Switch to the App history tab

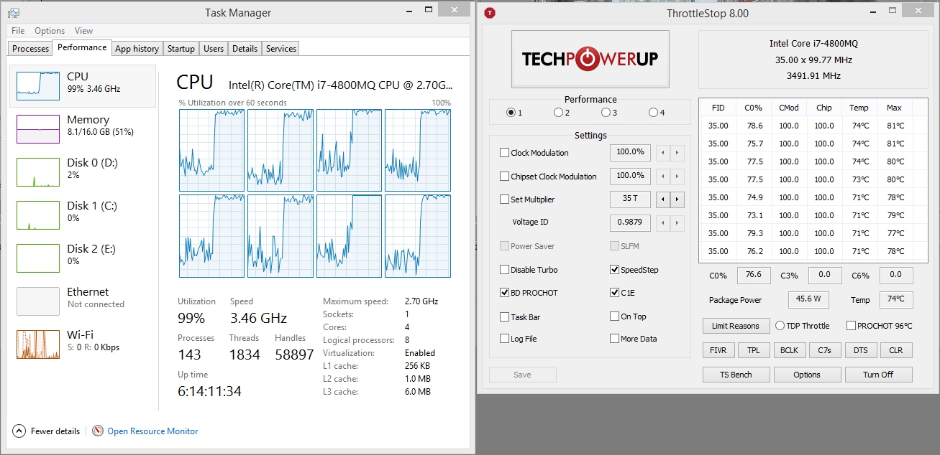click(137, 49)
